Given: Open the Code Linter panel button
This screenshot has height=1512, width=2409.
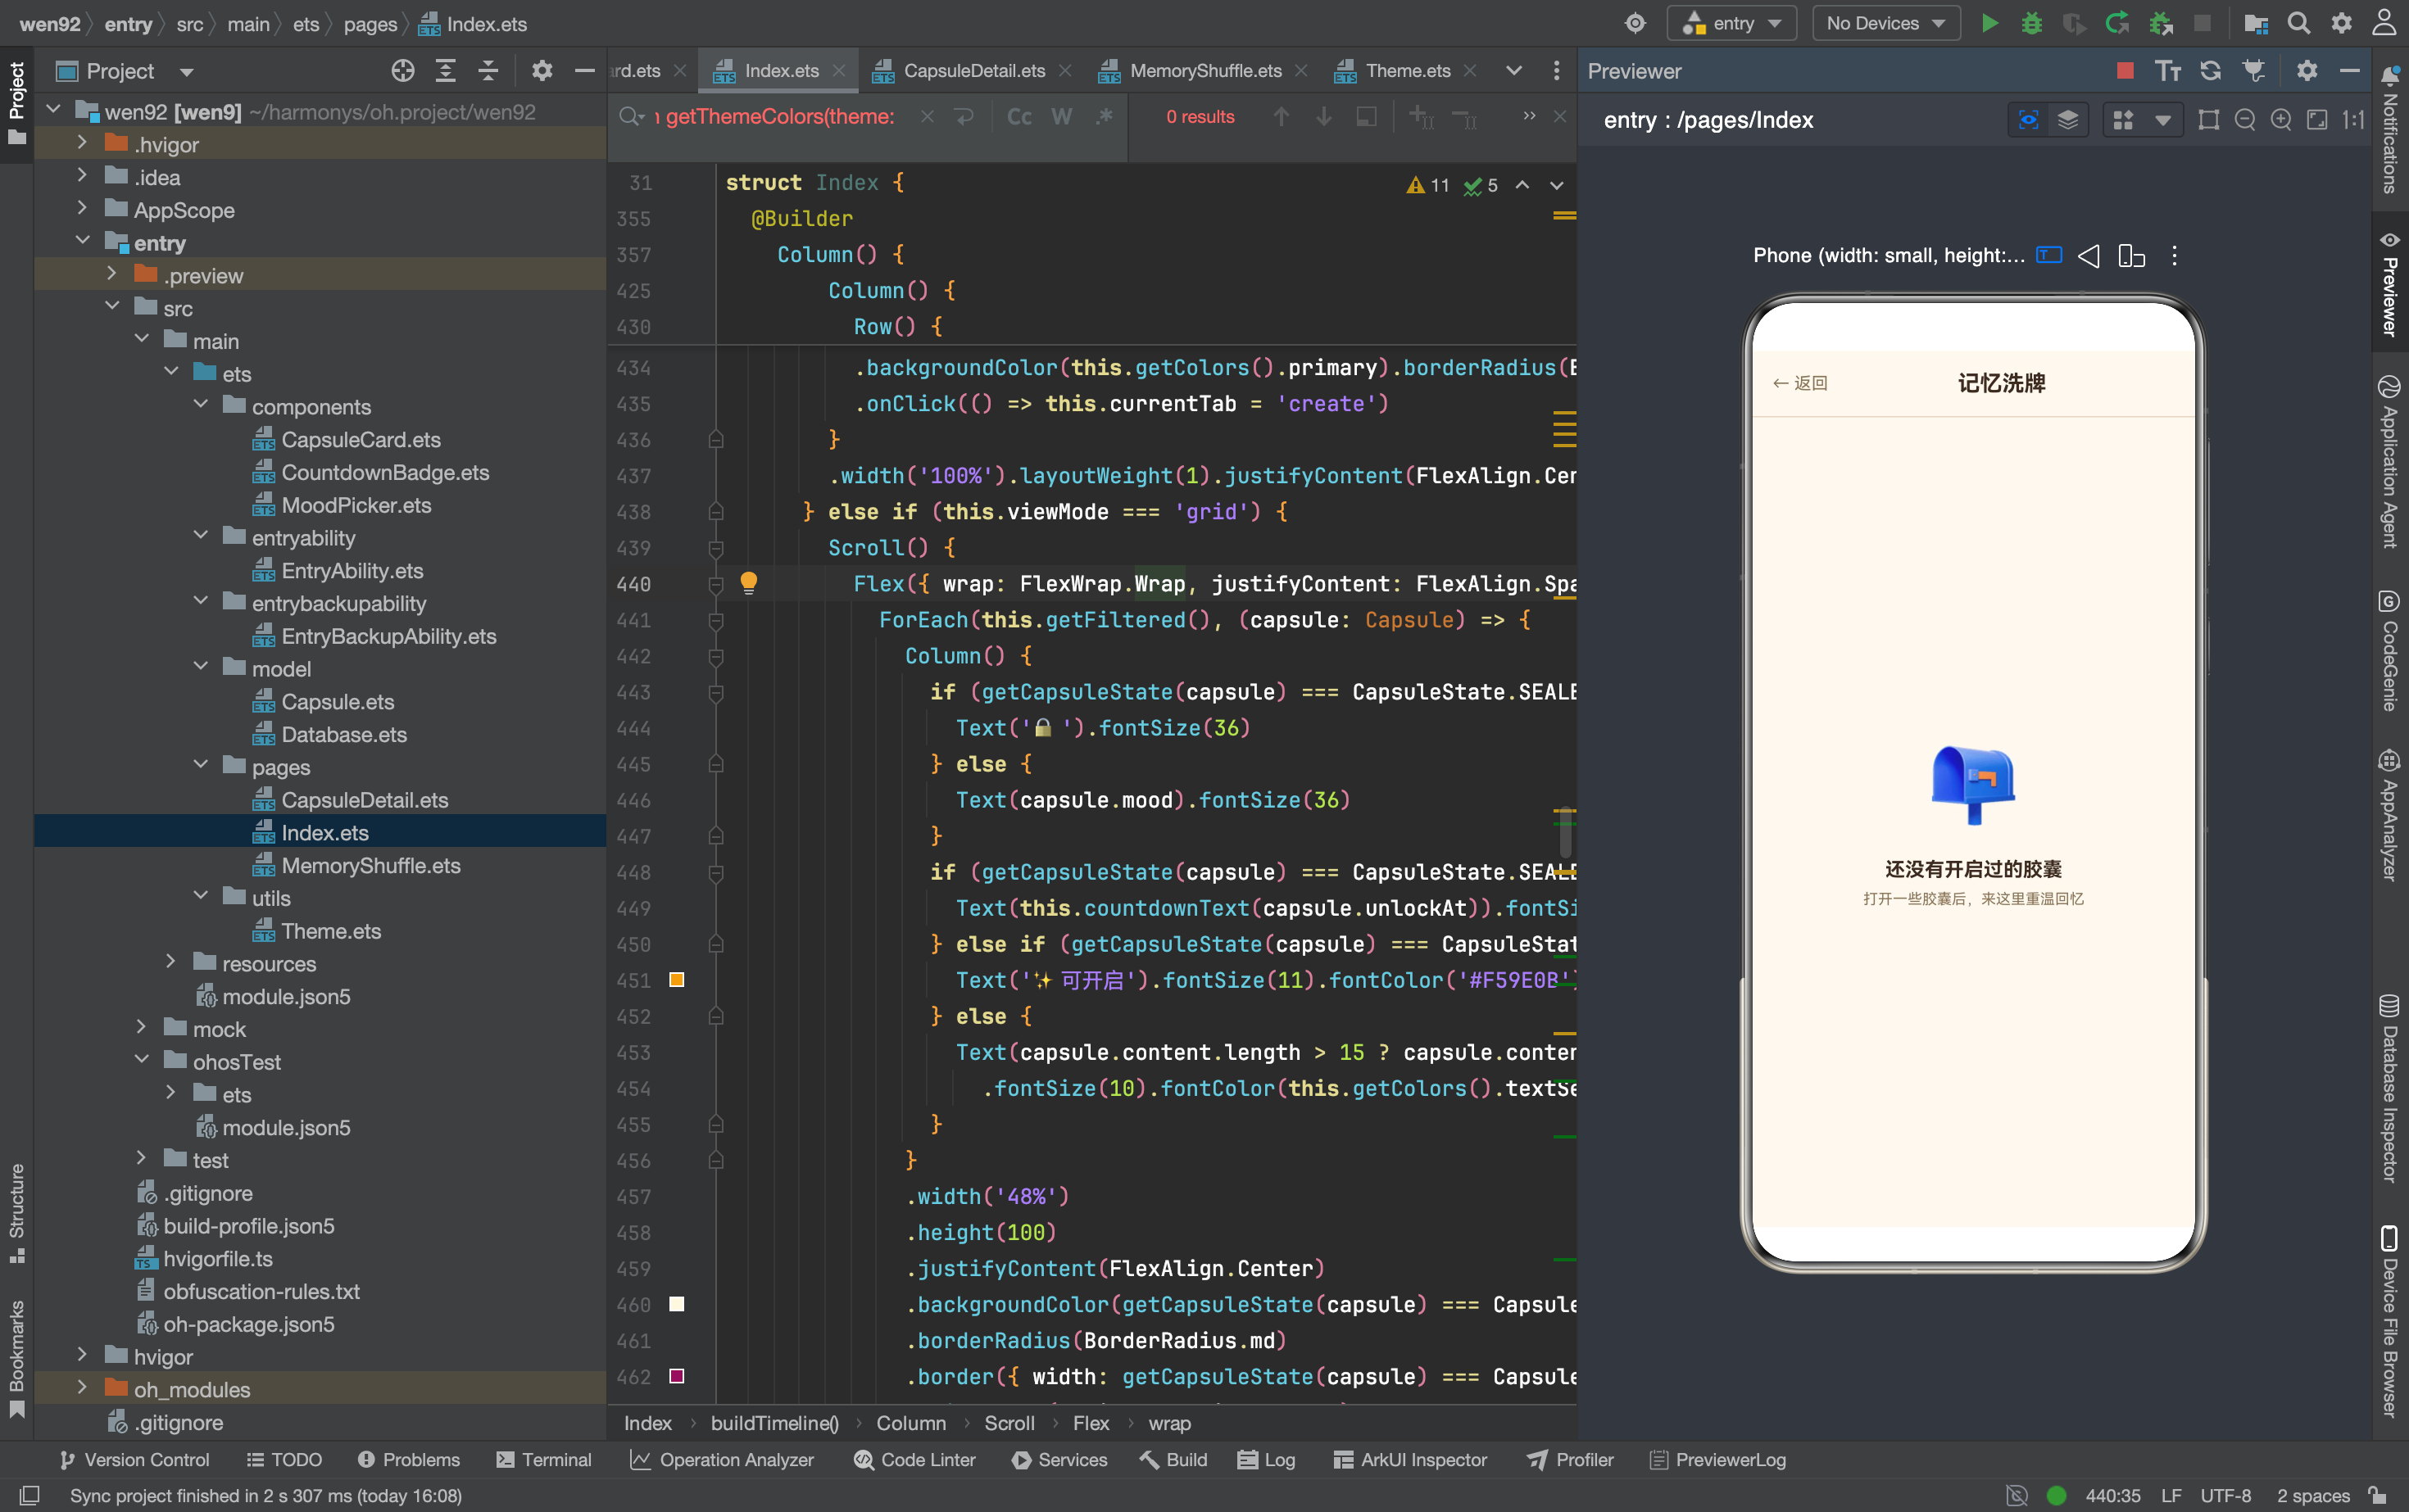Looking at the screenshot, I should [914, 1460].
